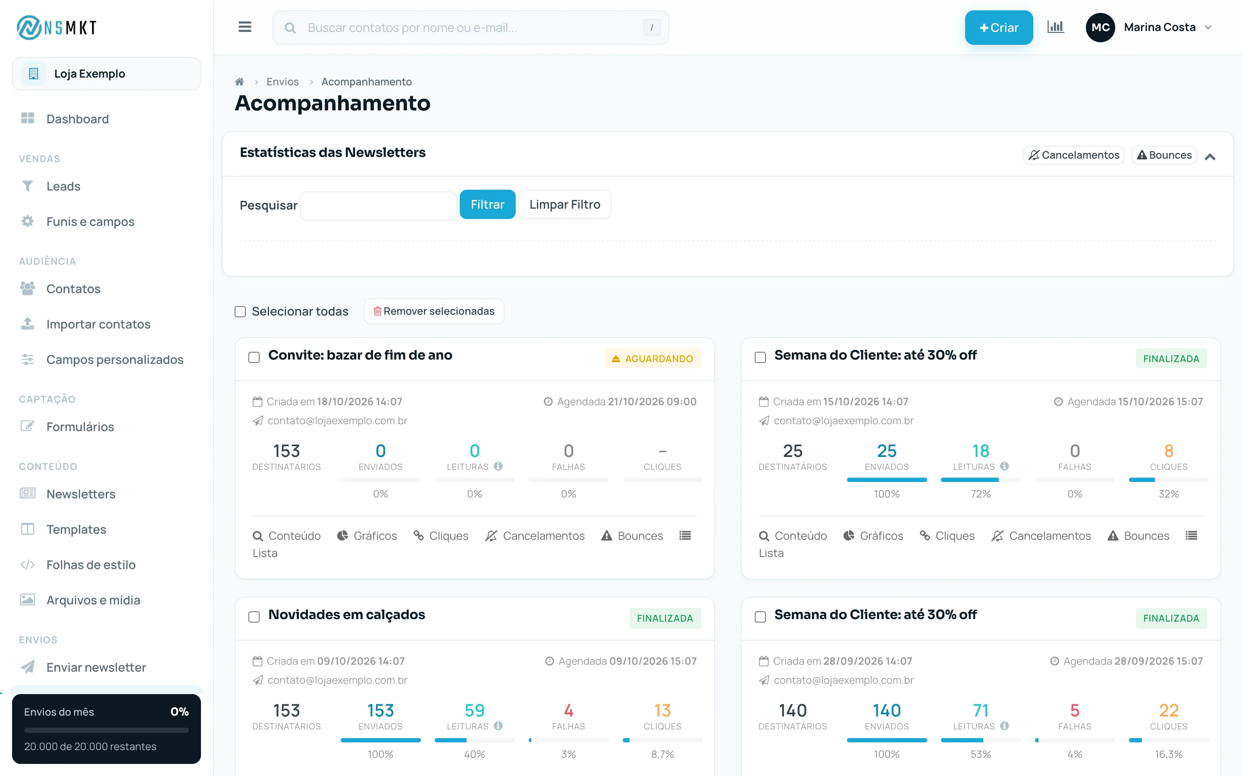Go to Dashboard in sidebar

click(x=78, y=119)
